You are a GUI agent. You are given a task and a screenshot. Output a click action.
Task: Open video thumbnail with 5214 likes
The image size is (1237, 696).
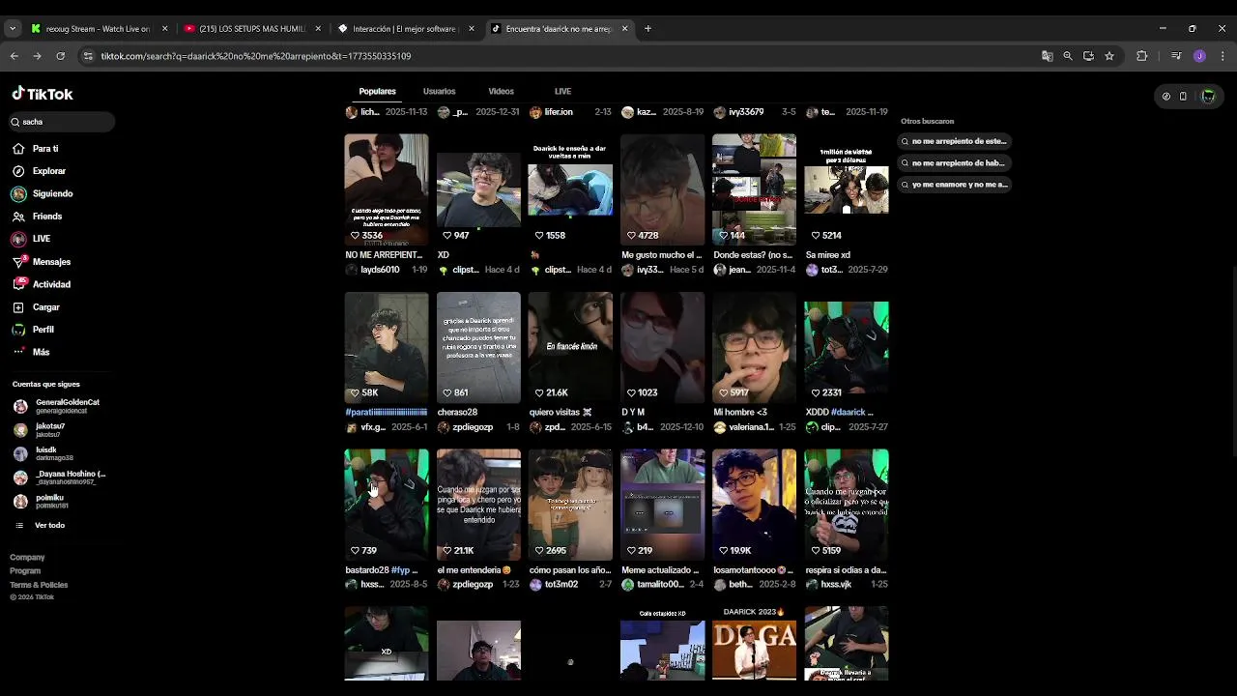pos(847,188)
